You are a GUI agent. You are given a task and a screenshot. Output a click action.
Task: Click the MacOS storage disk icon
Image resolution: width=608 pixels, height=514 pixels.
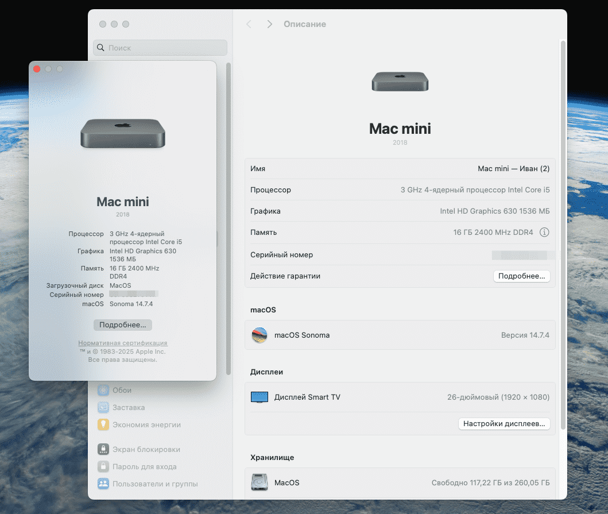[x=260, y=483]
